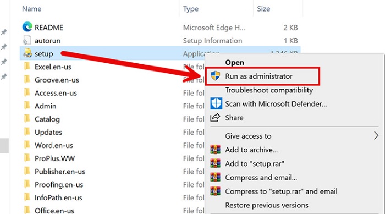Click WinRAR icon next to Add to archive
The height and width of the screenshot is (214, 385).
216,150
